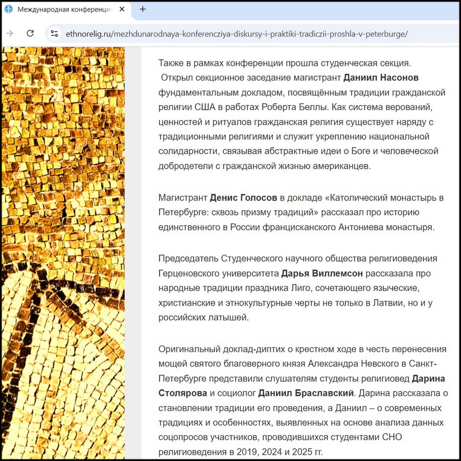Switch to the Международная конференция tab
Image resolution: width=461 pixels, height=461 pixels.
tap(65, 9)
